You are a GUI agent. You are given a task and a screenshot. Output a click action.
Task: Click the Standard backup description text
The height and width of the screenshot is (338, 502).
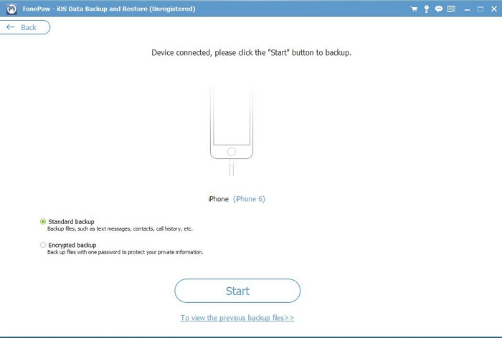[x=120, y=228]
